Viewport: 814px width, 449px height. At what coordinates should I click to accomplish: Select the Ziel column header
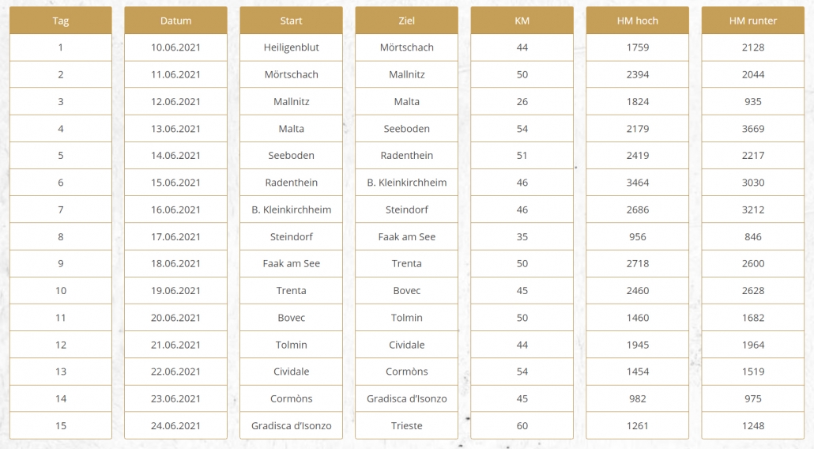coord(406,21)
